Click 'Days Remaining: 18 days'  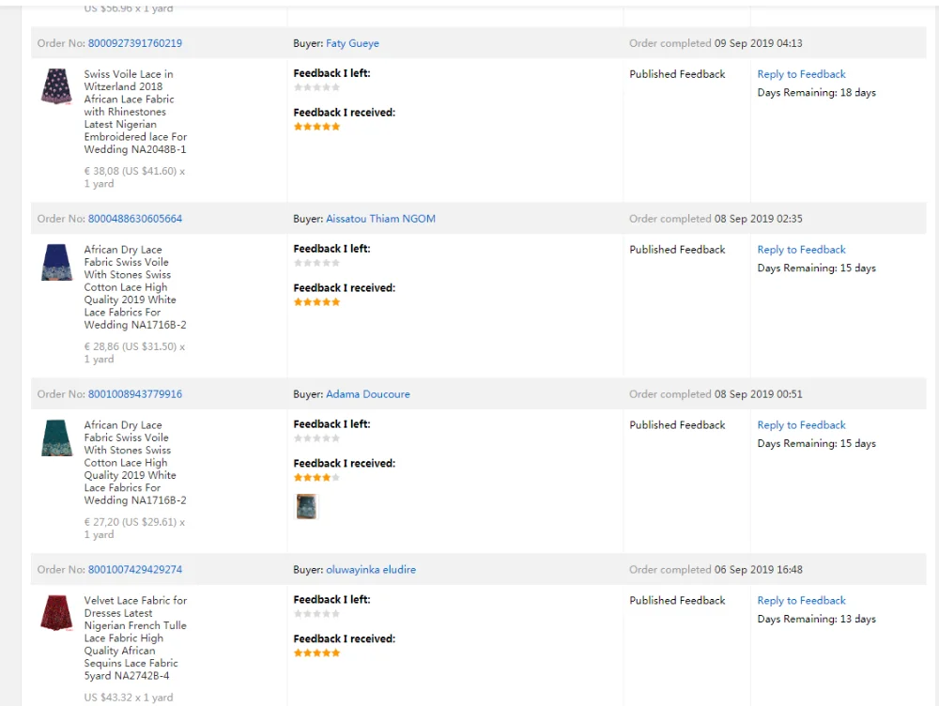coord(816,92)
